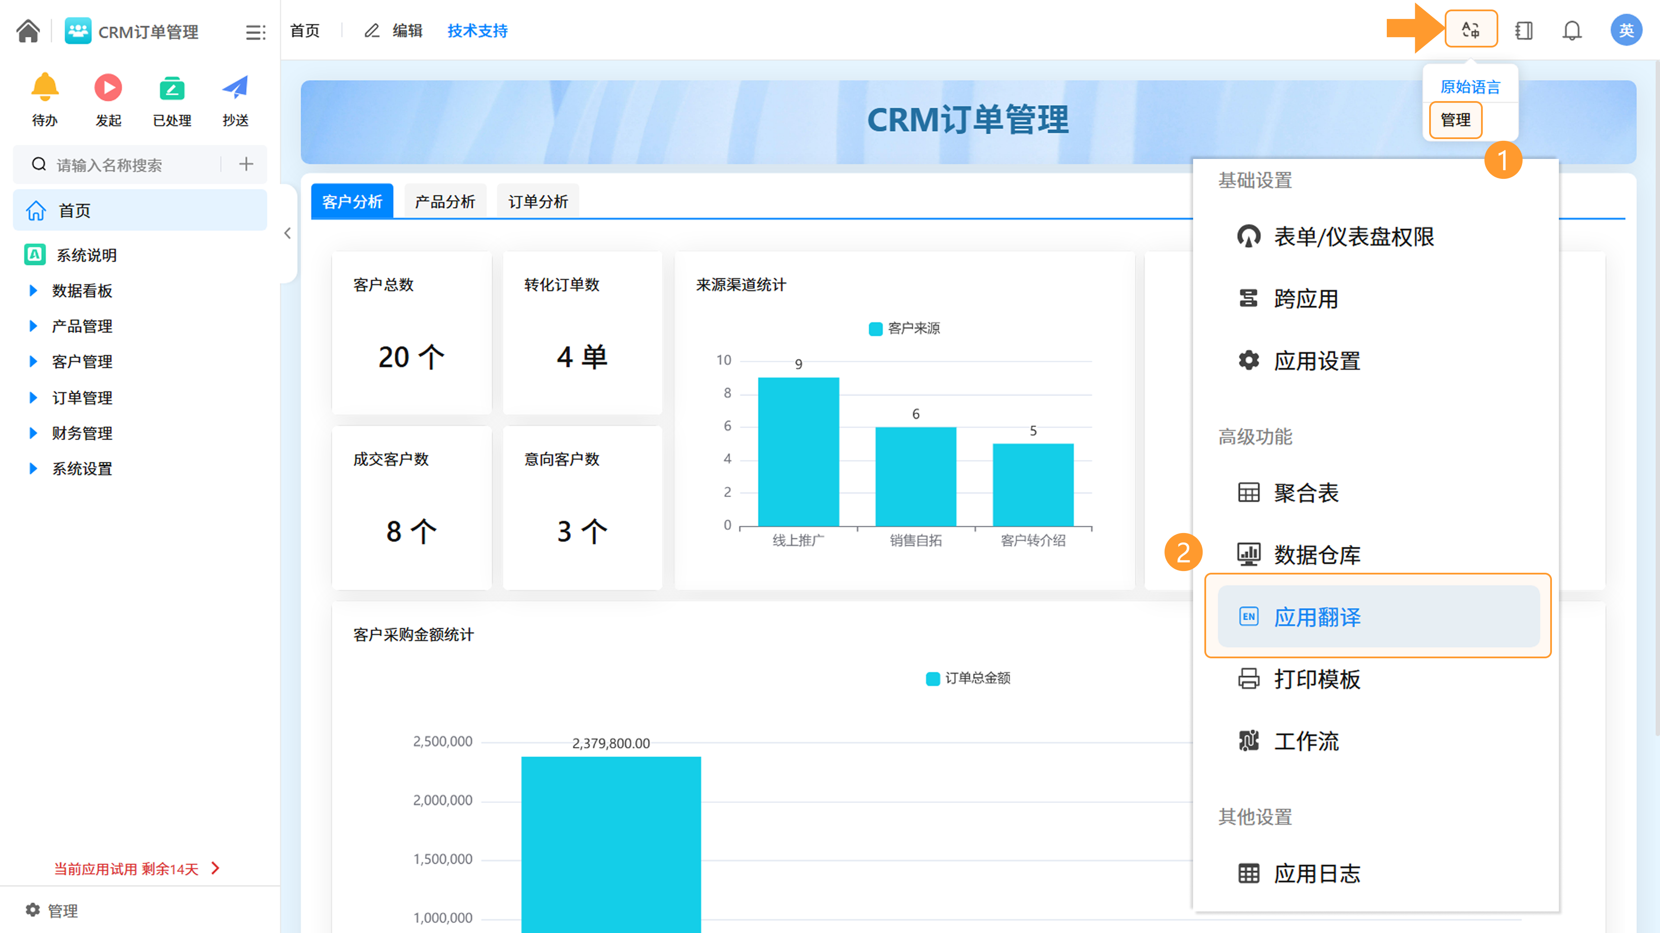1660x933 pixels.
Task: Click the language translate icon in header
Action: coord(1471,30)
